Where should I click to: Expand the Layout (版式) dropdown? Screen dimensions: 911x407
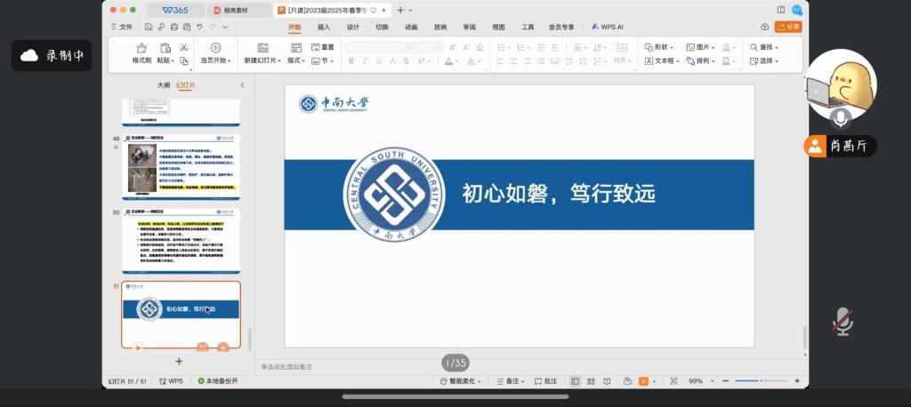tap(295, 61)
